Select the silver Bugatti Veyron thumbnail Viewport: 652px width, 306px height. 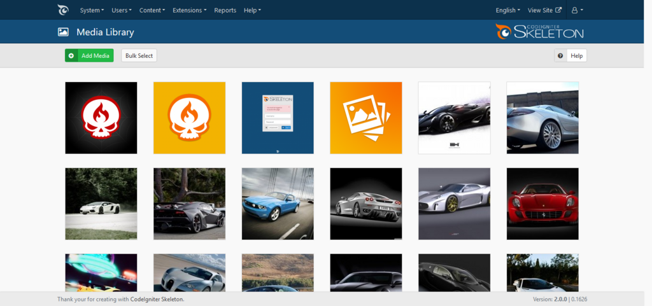[x=189, y=272]
